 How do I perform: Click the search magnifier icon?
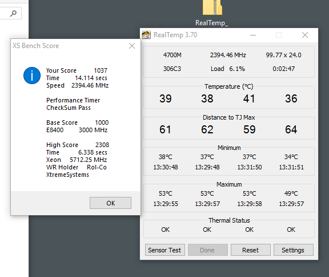click(x=13, y=14)
